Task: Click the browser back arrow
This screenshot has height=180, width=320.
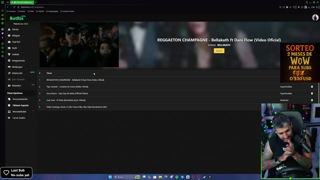Action: 7,7
